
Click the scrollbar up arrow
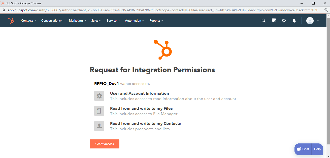tap(328, 16)
